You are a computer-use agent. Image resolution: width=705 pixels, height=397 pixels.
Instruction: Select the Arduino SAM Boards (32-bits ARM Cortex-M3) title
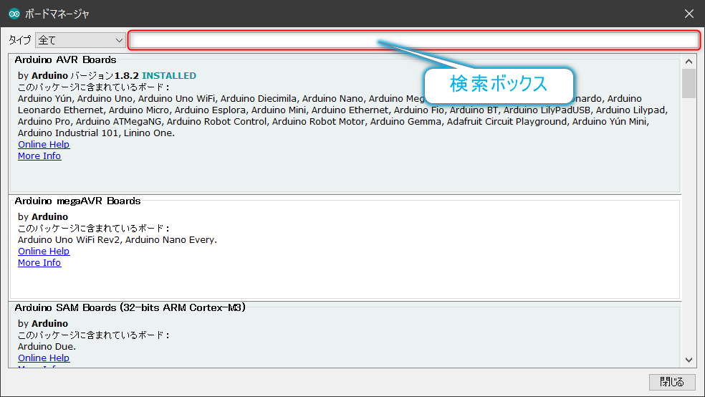pyautogui.click(x=130, y=307)
